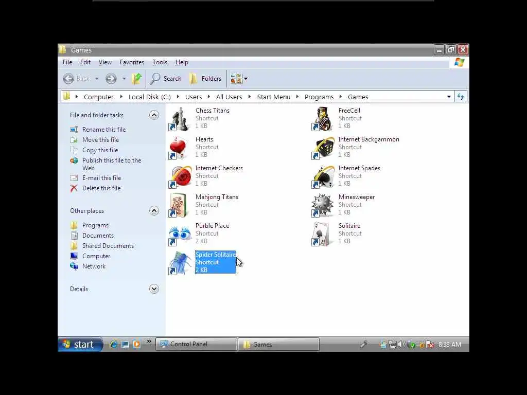Collapse the File and folder tasks section
The width and height of the screenshot is (527, 395).
154,115
